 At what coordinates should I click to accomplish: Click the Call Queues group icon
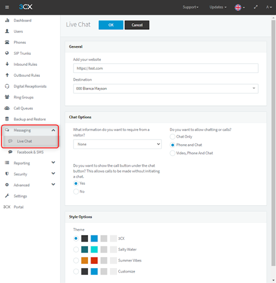click(x=7, y=108)
